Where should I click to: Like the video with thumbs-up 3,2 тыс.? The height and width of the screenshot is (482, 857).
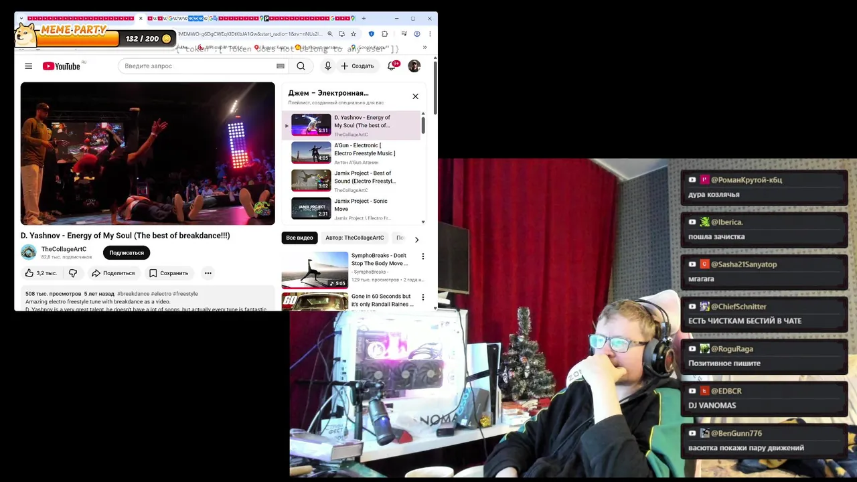coord(41,273)
